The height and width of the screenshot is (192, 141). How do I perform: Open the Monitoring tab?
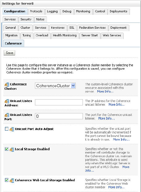pyautogui.click(x=83, y=11)
